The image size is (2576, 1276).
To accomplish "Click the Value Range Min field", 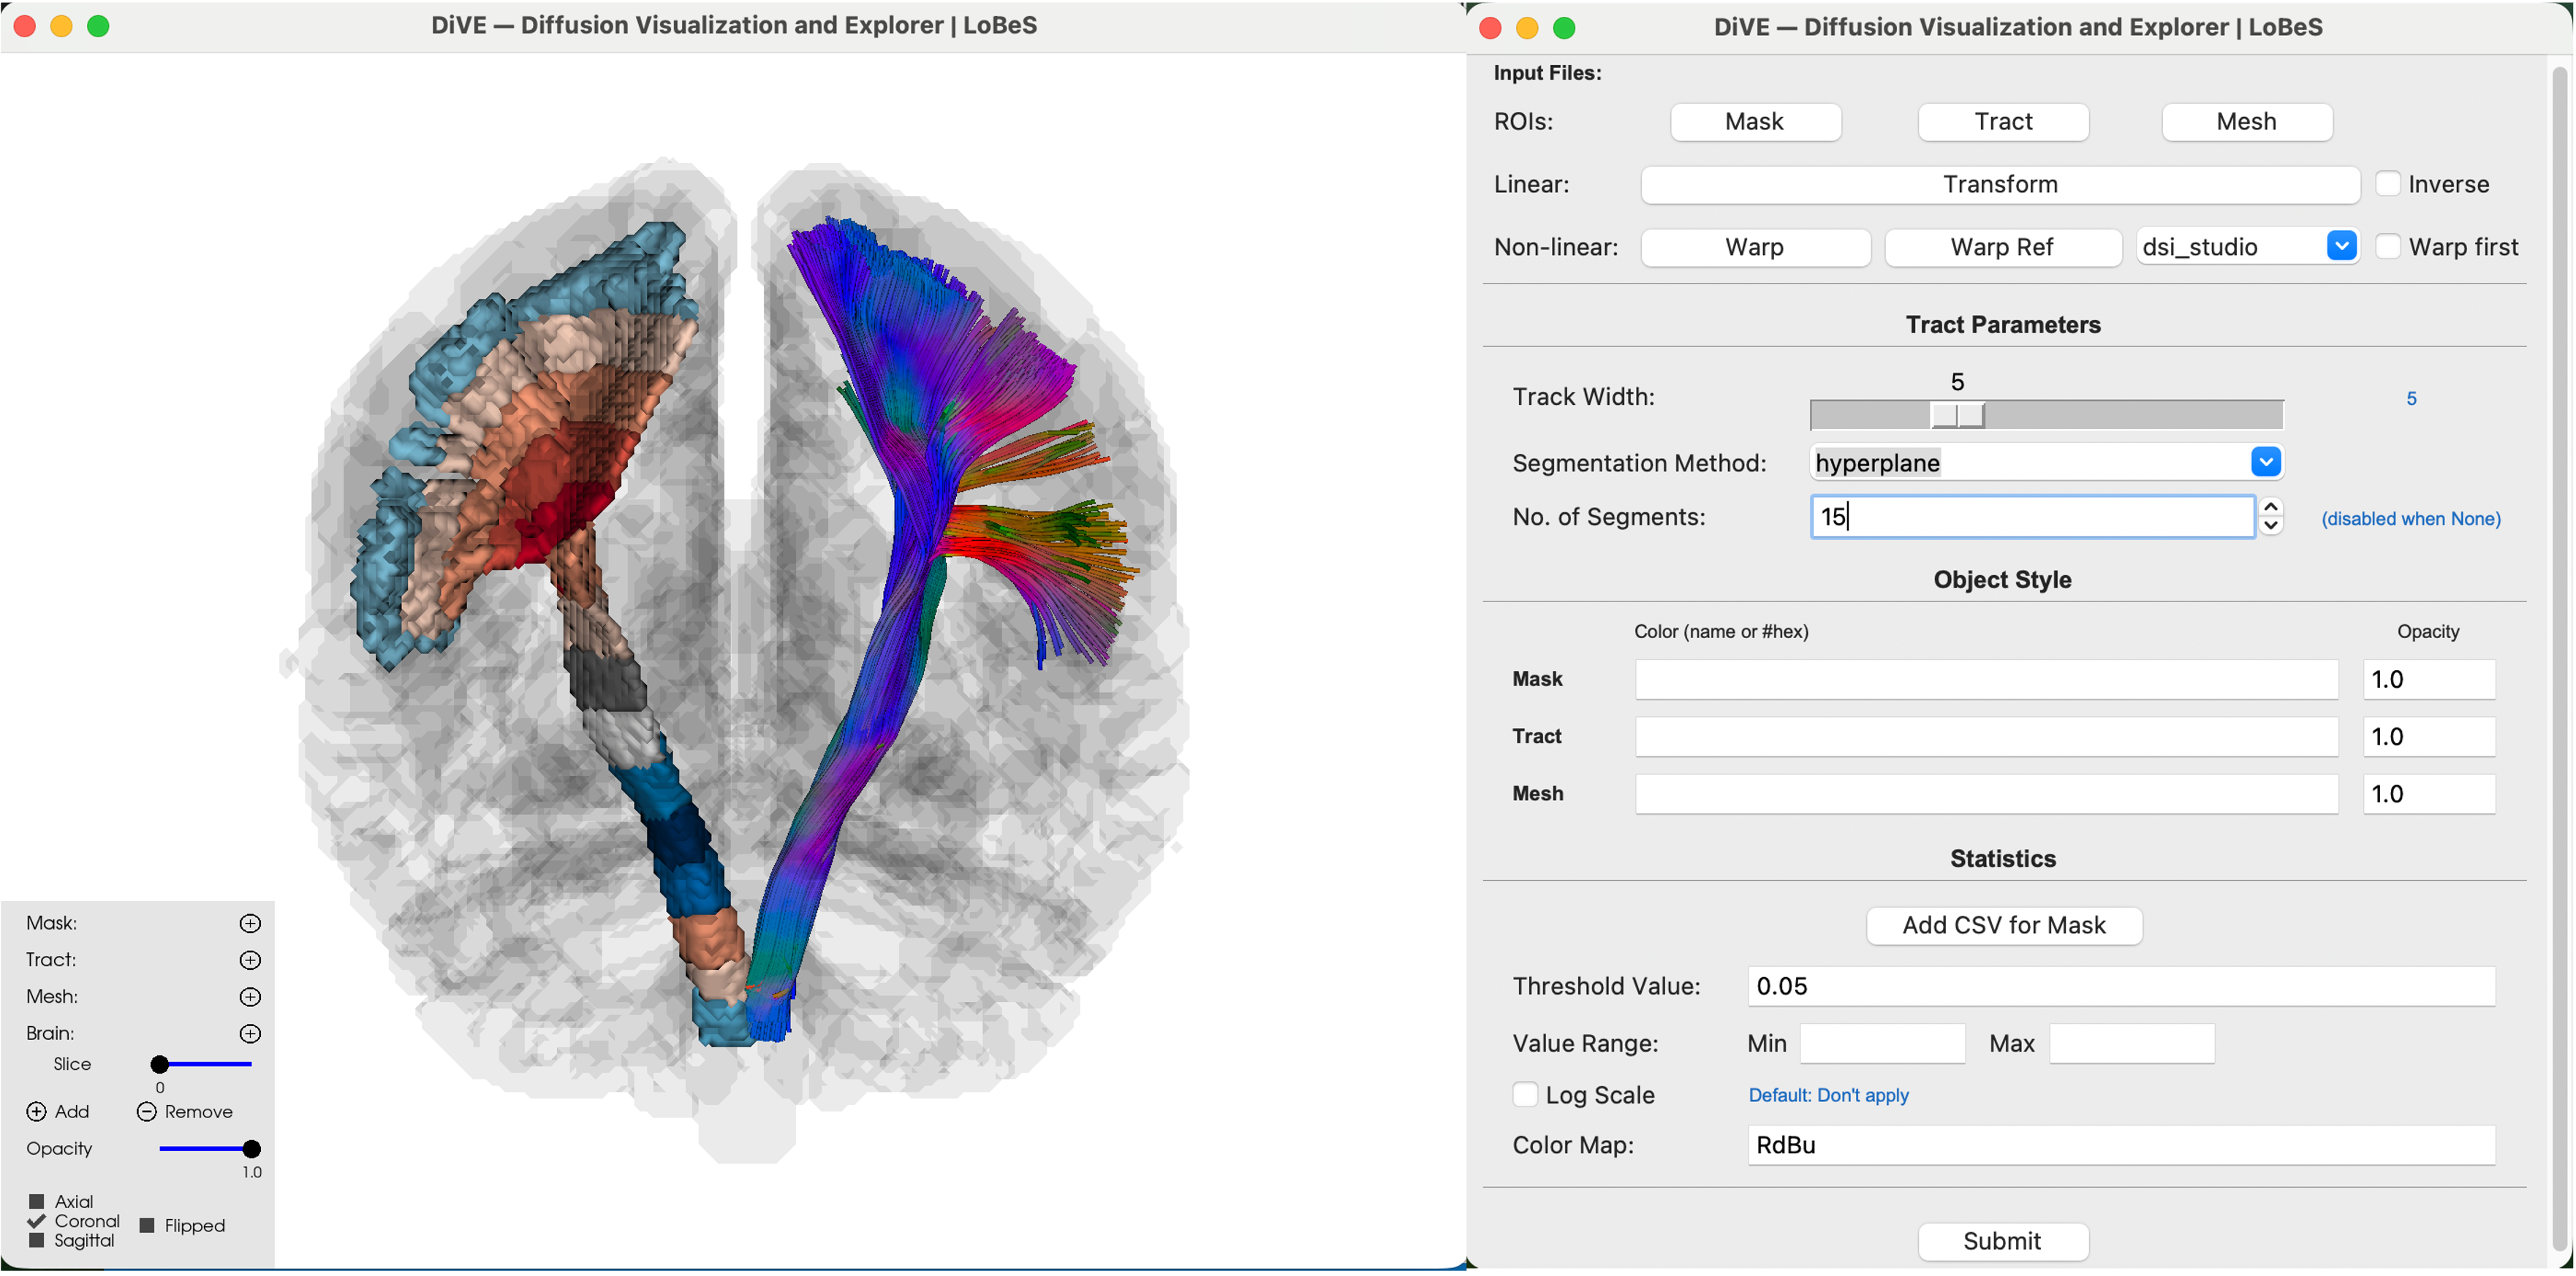I will [x=1882, y=1044].
